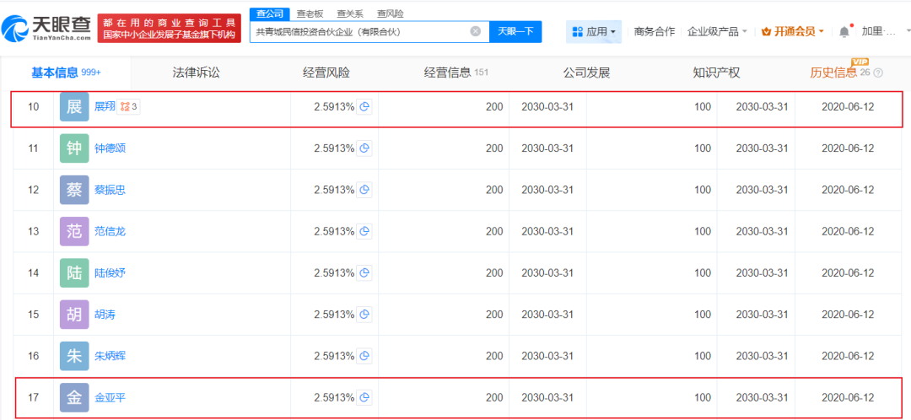Open equity chart icon for 胡涛

click(x=364, y=315)
